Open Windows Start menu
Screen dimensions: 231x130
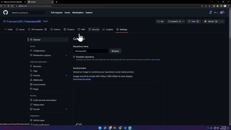pyautogui.click(x=100, y=128)
